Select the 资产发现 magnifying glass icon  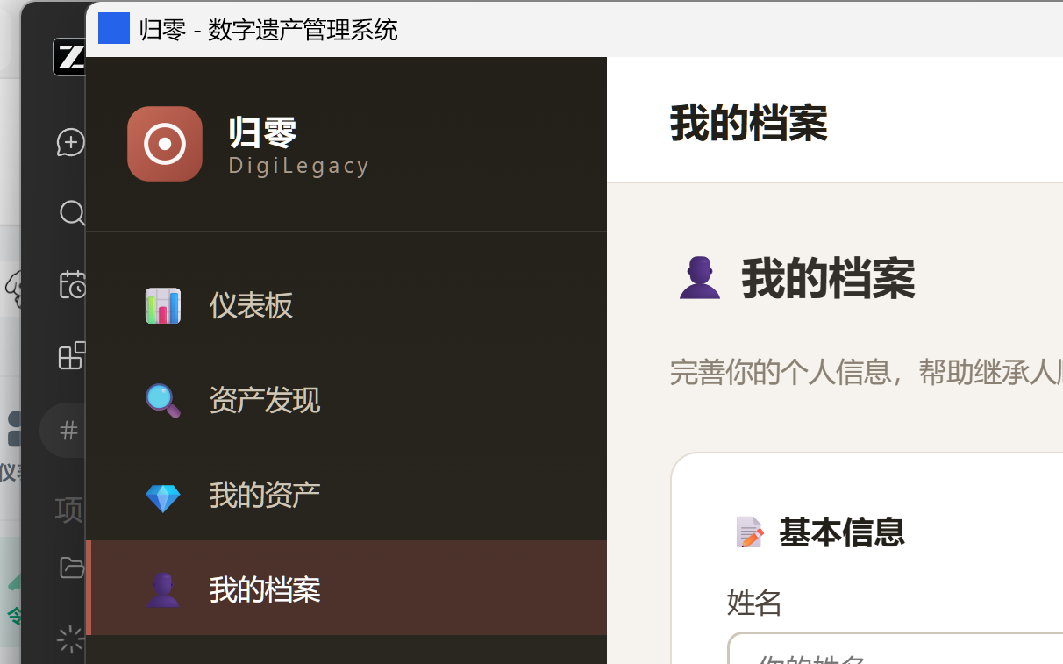point(163,401)
